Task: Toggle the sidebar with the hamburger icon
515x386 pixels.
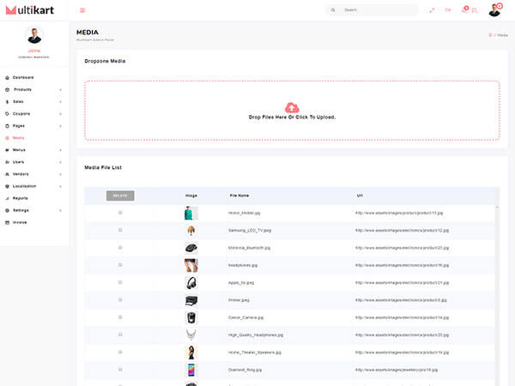Action: coord(82,10)
